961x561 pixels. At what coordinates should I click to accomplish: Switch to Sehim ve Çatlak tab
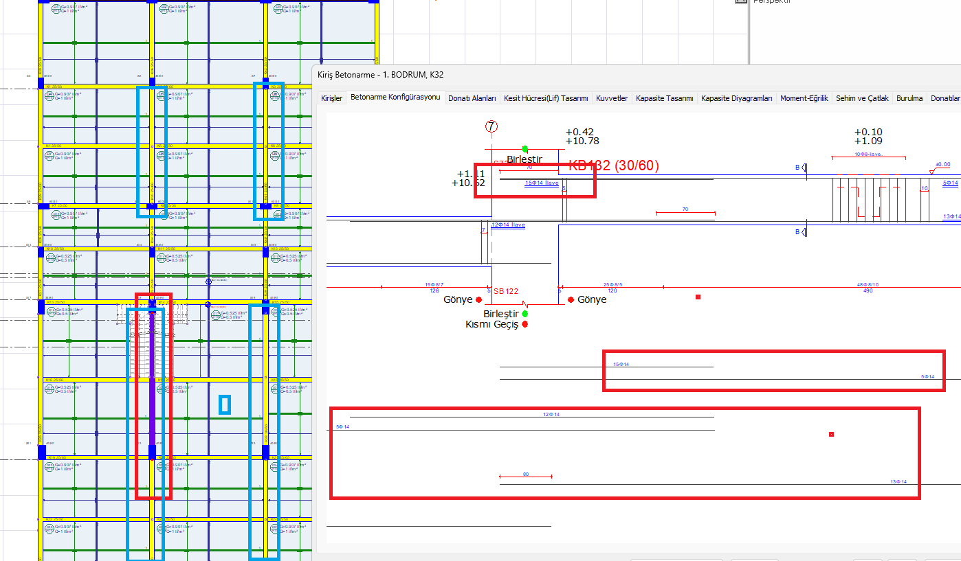pyautogui.click(x=862, y=98)
